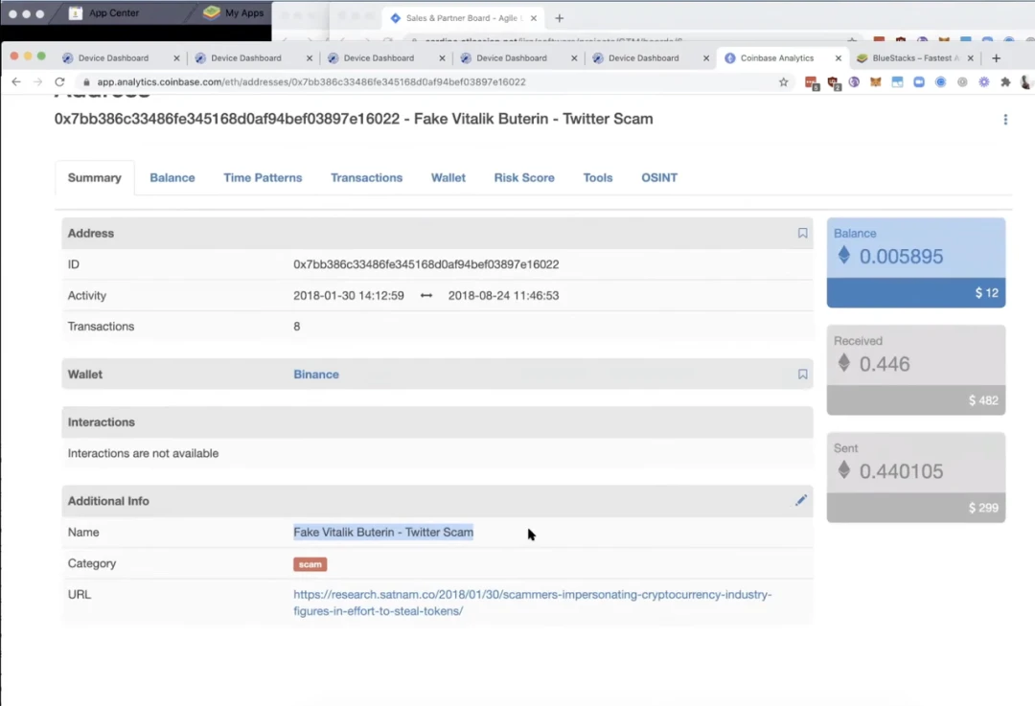Screen dimensions: 1035x706
Task: Click the grey circle extension icon
Action: [x=962, y=81]
